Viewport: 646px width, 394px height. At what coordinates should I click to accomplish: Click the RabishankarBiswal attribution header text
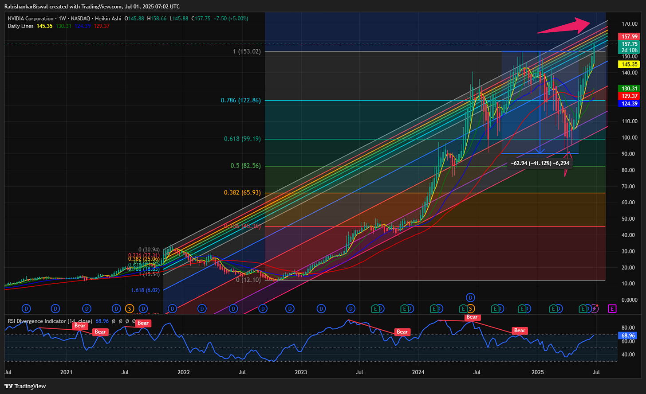[x=92, y=6]
